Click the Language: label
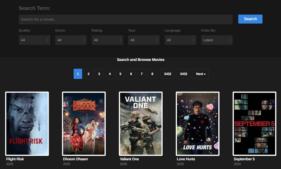 pos(173,31)
